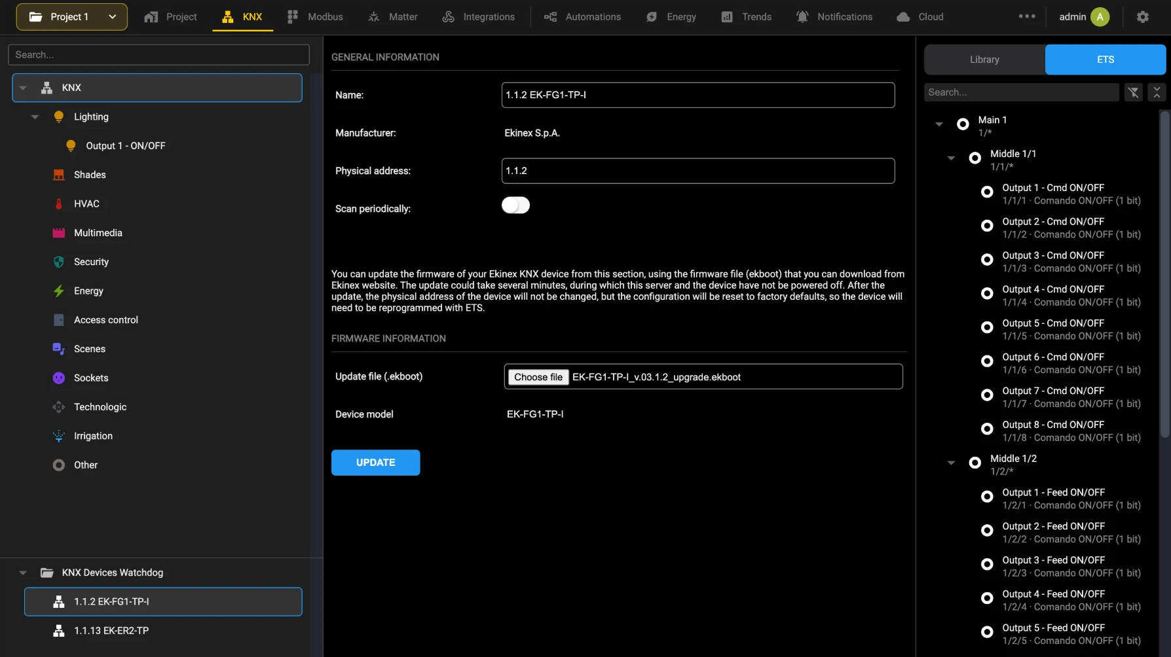Screen dimensions: 1171x657
Task: Open the Trends tab
Action: pos(746,17)
